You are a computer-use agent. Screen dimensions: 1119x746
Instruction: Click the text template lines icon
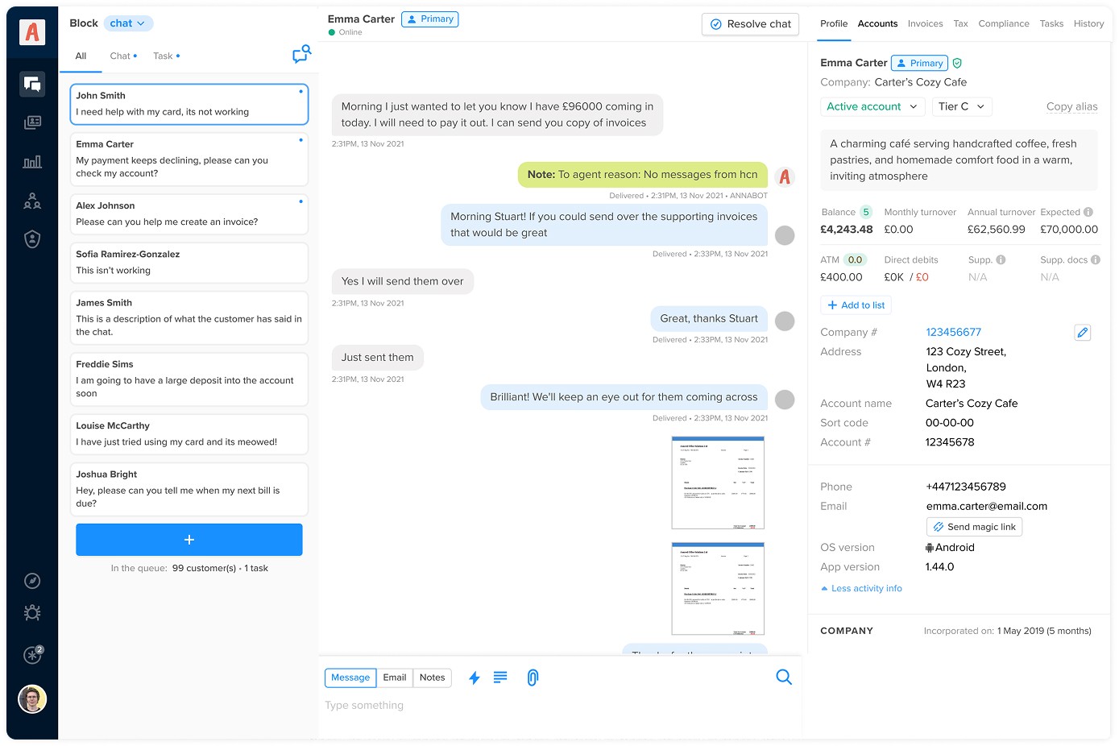tap(500, 678)
